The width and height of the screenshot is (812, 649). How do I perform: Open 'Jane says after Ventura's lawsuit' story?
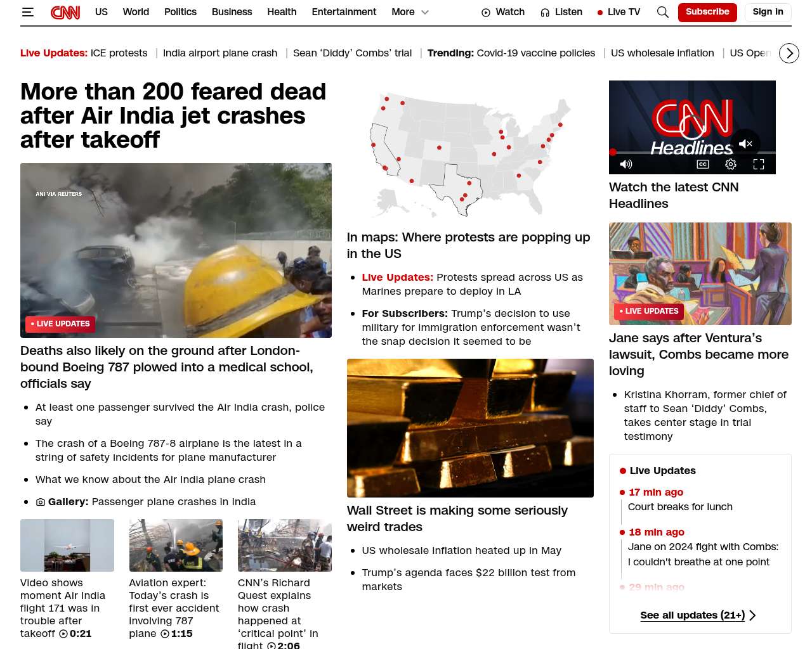698,354
